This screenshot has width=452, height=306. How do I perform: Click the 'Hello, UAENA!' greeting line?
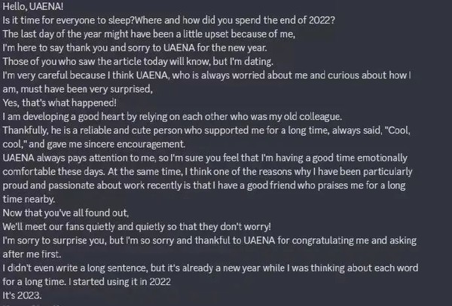point(33,6)
